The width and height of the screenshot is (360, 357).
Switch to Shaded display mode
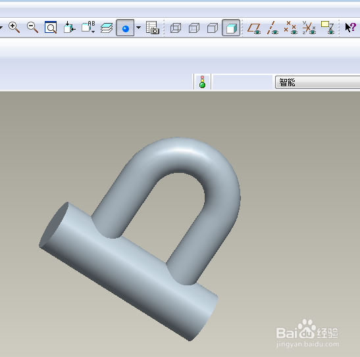[x=231, y=28]
